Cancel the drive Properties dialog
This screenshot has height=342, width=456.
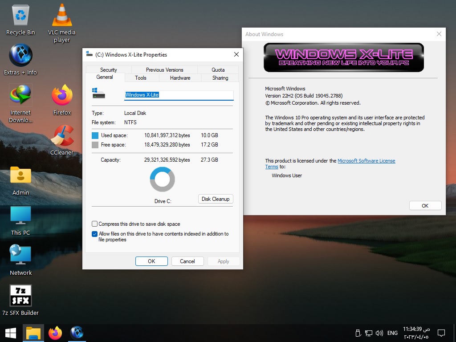tap(187, 261)
